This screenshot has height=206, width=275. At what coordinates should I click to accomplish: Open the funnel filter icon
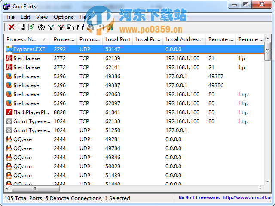point(51,27)
